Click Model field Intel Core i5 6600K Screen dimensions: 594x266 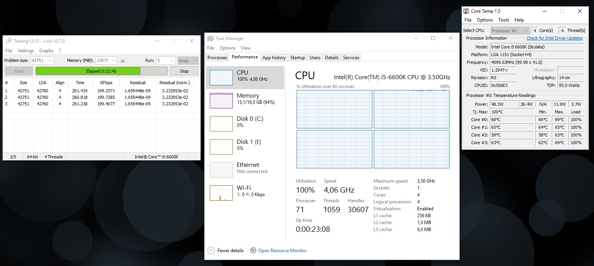point(537,47)
